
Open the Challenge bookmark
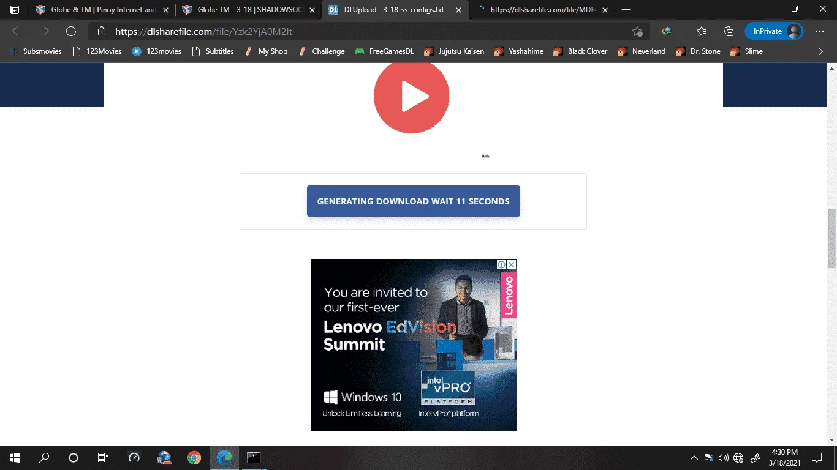point(321,51)
